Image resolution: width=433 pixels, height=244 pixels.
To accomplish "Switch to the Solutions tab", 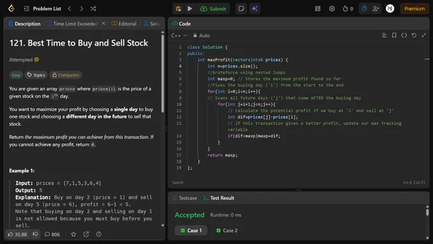I will (x=152, y=24).
